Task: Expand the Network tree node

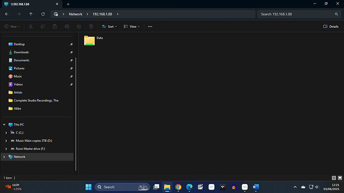Action: coord(4,157)
